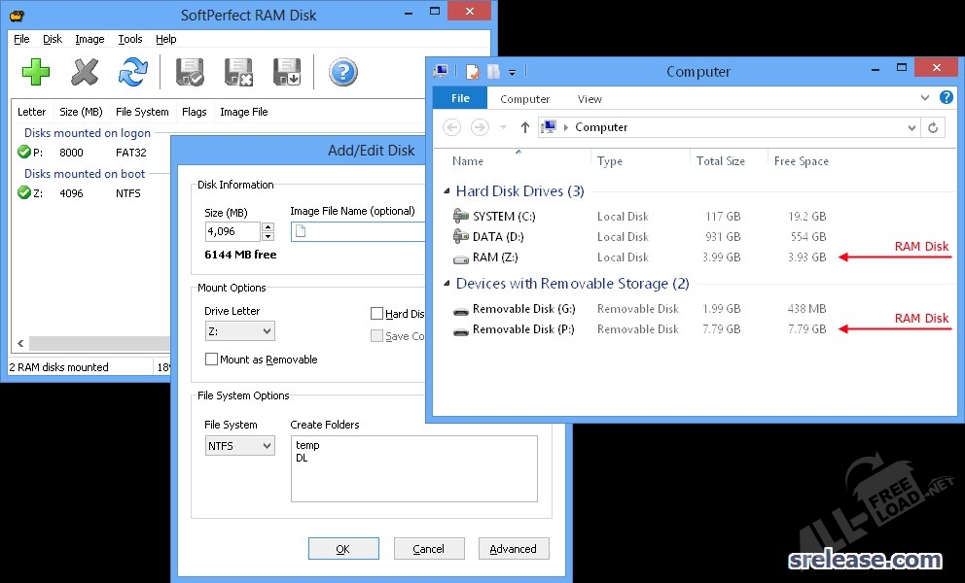Click the Explorer up arrow navigation icon

[x=525, y=127]
